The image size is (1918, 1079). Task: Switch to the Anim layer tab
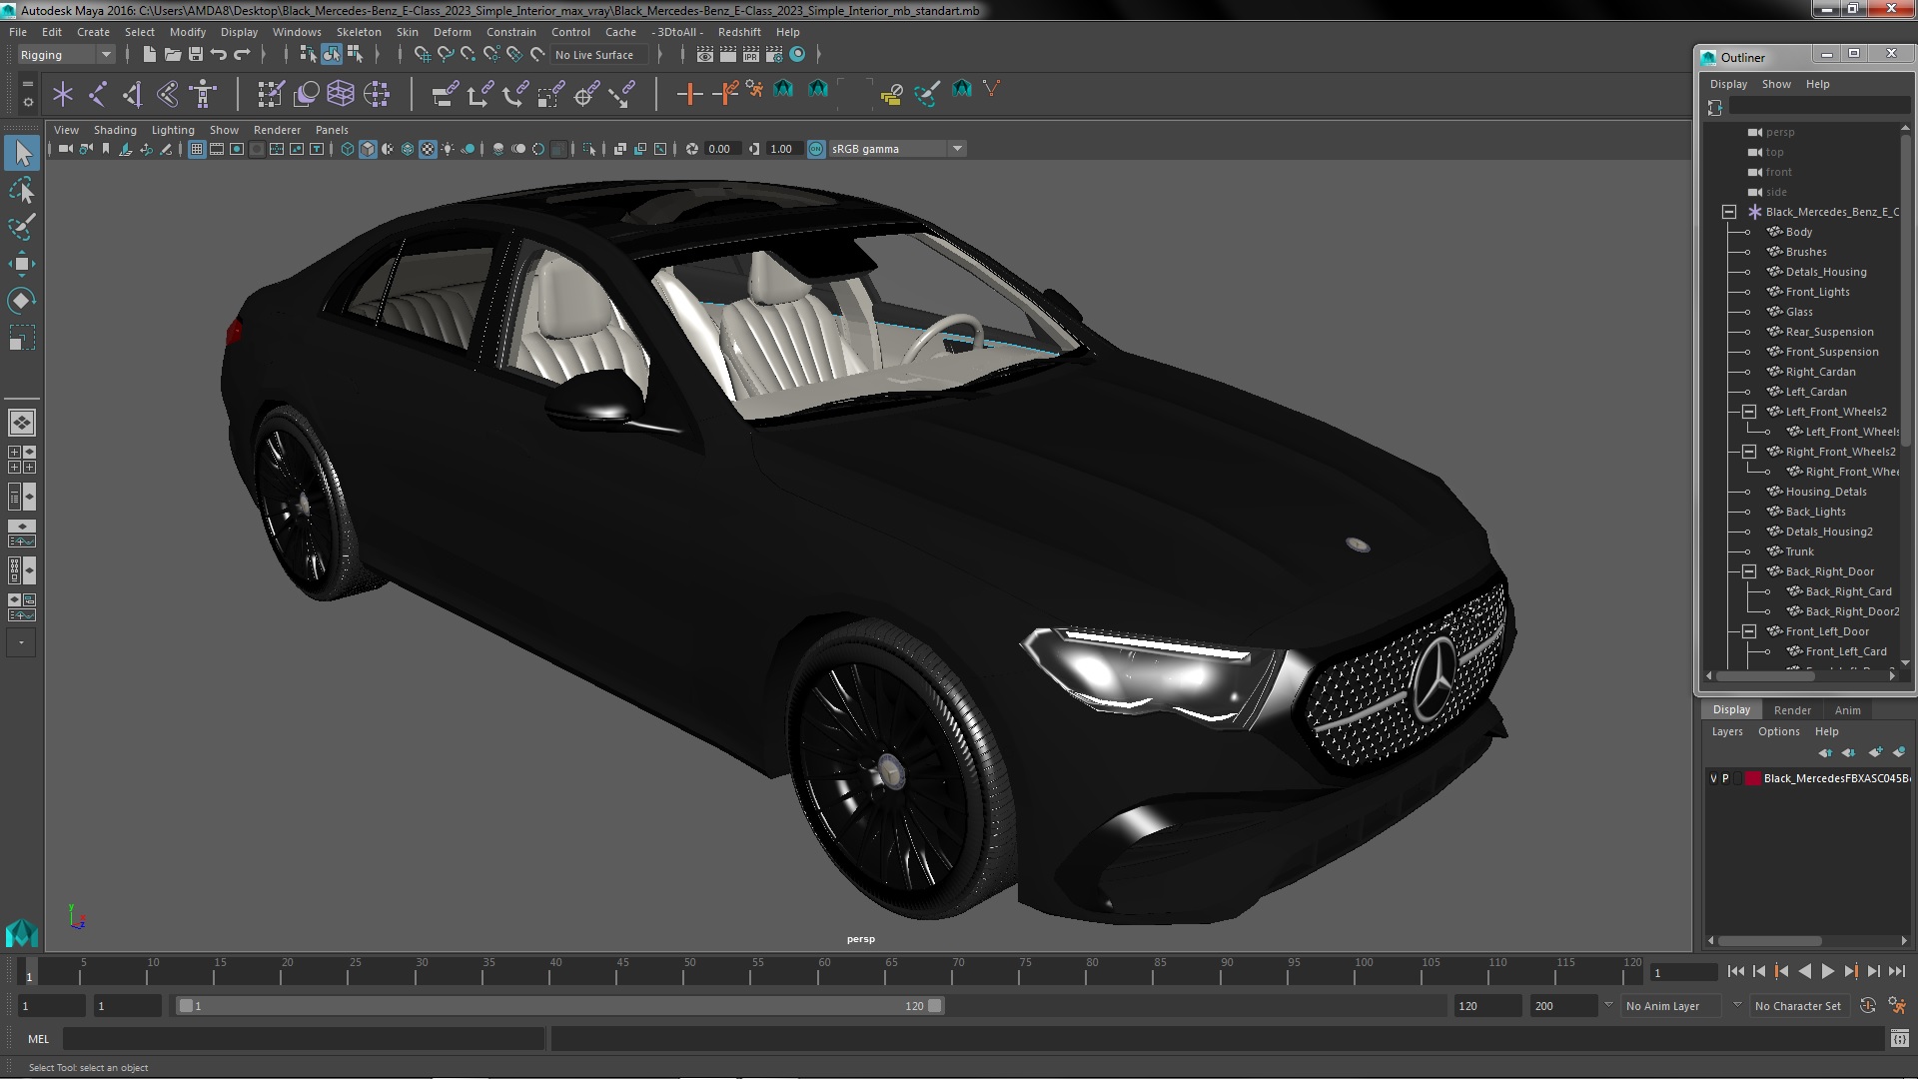(x=1847, y=710)
